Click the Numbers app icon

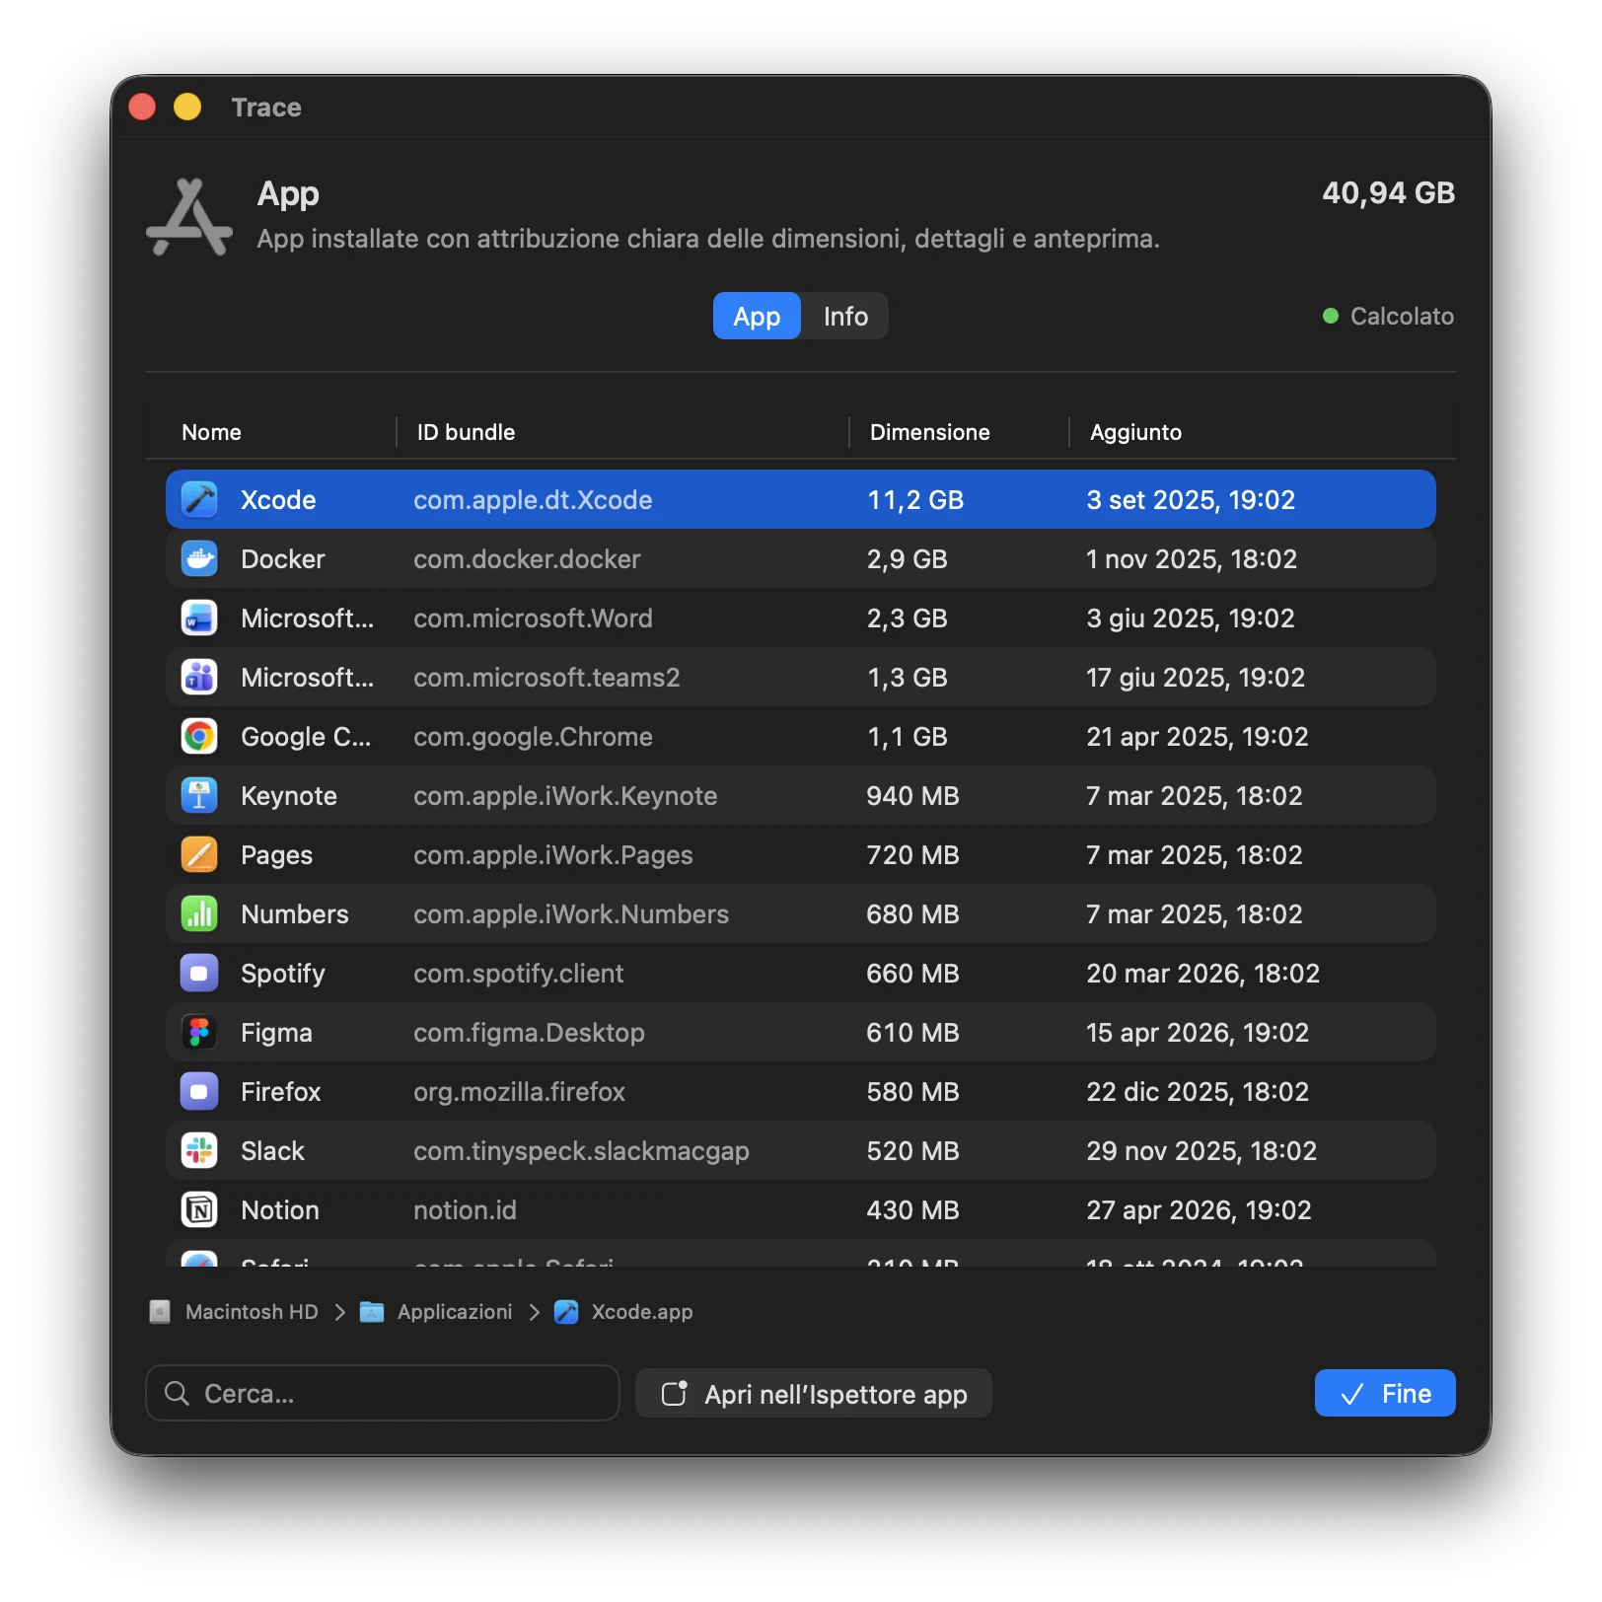click(x=199, y=914)
